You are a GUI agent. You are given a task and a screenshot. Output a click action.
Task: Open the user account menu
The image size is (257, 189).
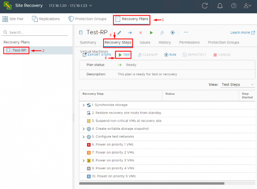[x=247, y=6]
